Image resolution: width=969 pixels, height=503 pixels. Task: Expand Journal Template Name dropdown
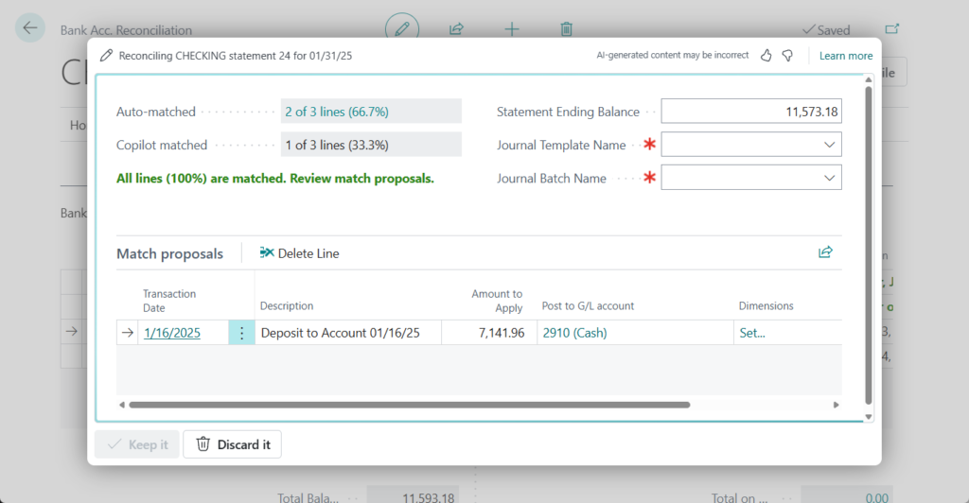click(x=829, y=145)
